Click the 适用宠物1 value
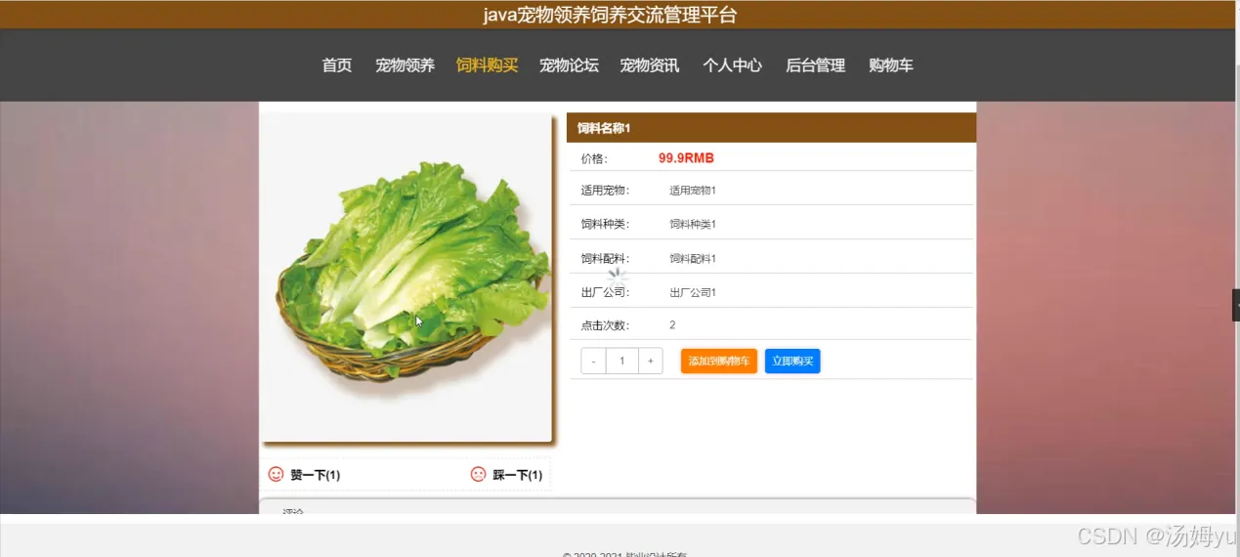1240x557 pixels. click(693, 191)
